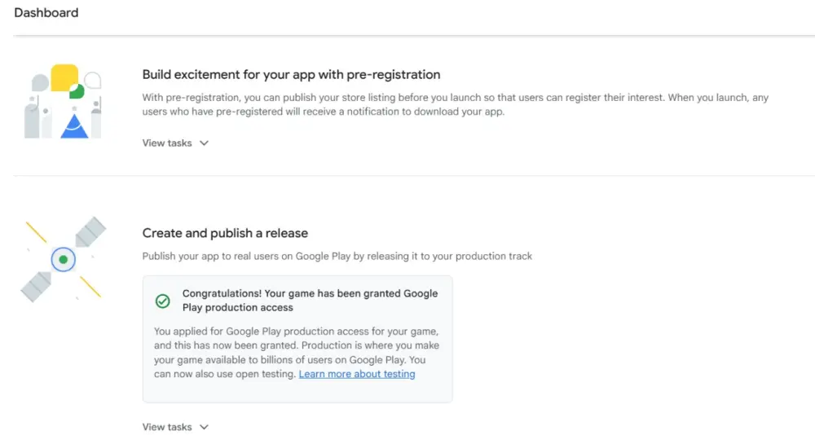
Task: Click the satellite's green center circle
Action: pos(63,260)
